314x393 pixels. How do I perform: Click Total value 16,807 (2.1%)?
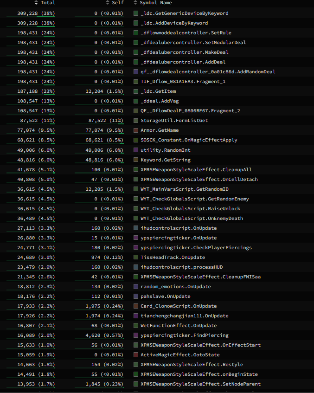(36, 326)
